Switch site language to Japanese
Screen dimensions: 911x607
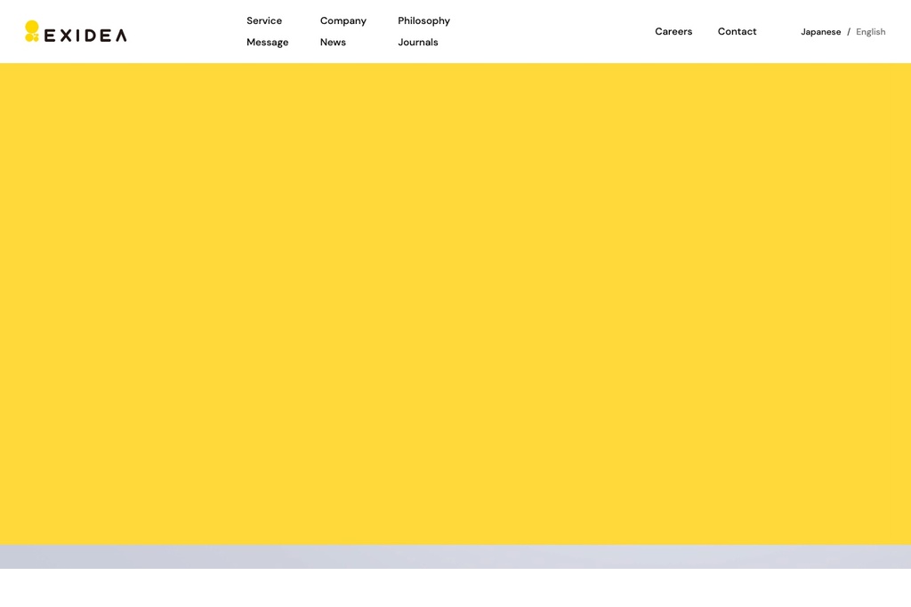click(820, 32)
